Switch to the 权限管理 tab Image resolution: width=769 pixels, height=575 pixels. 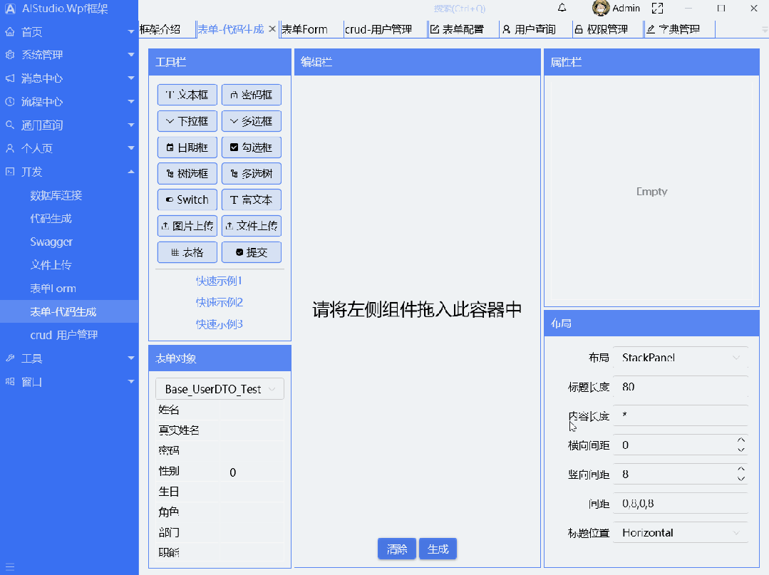pyautogui.click(x=608, y=29)
